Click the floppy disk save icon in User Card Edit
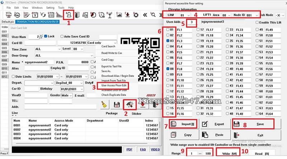The image size is (287, 159). [117, 105]
